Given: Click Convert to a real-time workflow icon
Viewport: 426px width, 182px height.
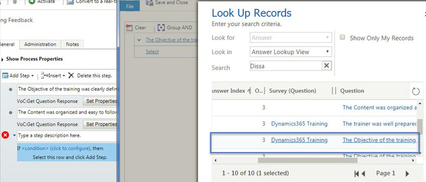Looking at the screenshot, I should tap(70, 2).
